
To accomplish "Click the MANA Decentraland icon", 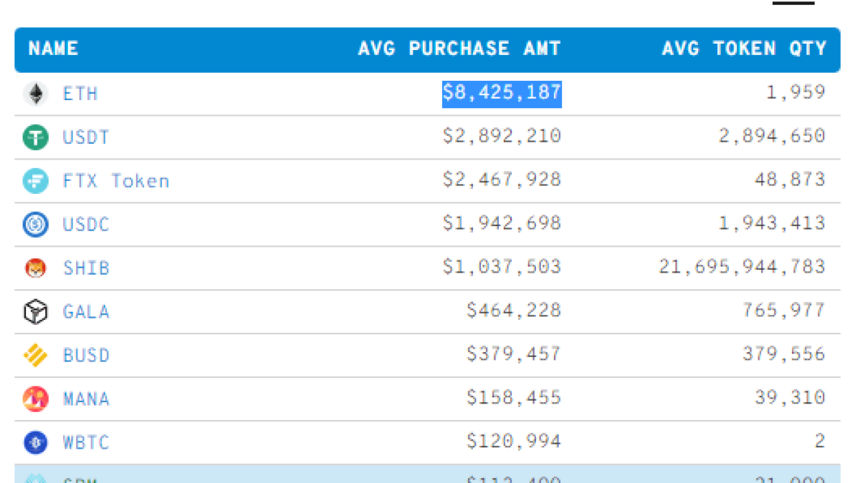I will 35,399.
